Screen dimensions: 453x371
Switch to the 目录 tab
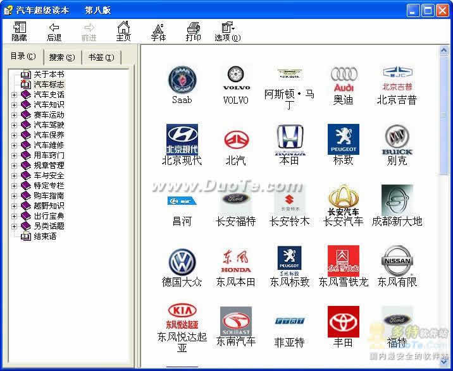coord(23,56)
